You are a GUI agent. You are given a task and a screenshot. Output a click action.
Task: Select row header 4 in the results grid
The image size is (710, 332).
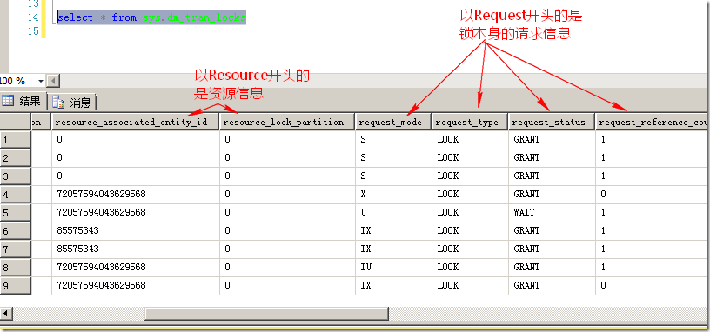pos(16,195)
